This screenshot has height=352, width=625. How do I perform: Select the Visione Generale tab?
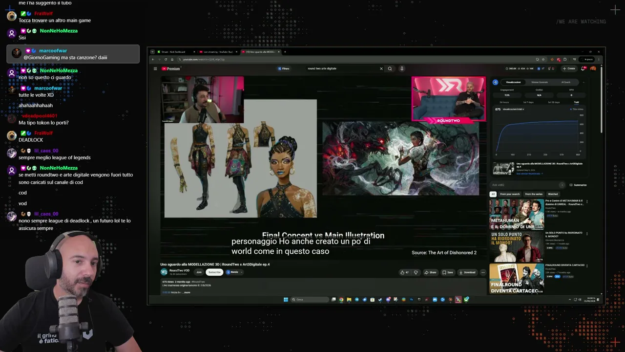[x=540, y=82]
